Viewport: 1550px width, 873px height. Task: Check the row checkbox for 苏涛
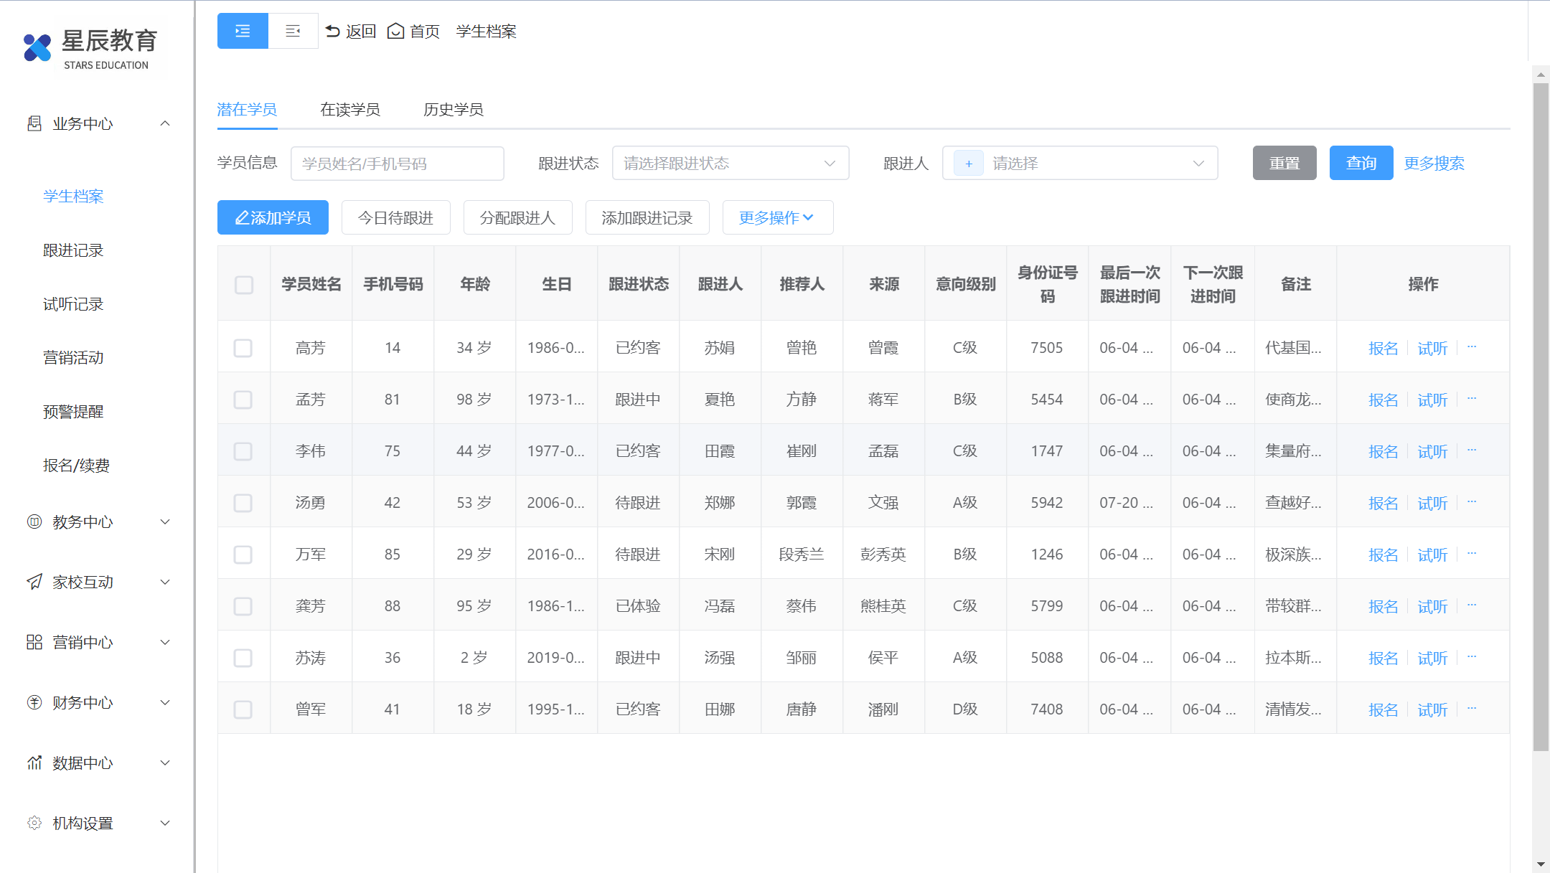(243, 658)
